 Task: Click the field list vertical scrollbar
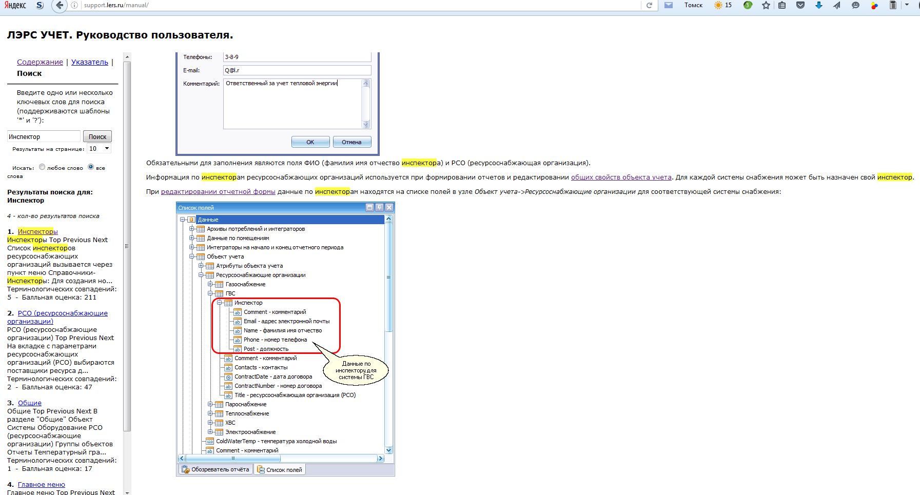pyautogui.click(x=388, y=277)
